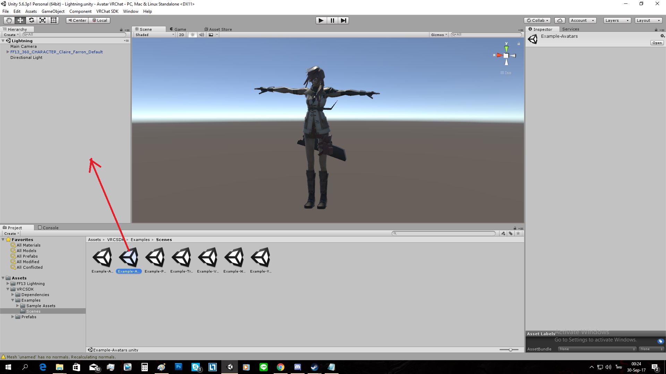Open the VRChat SDK menu

click(x=107, y=11)
